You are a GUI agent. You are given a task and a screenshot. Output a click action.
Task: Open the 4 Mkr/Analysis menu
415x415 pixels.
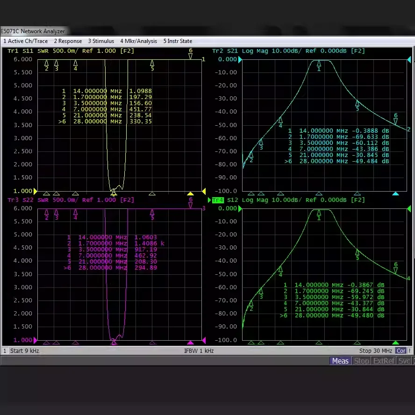pyautogui.click(x=139, y=41)
